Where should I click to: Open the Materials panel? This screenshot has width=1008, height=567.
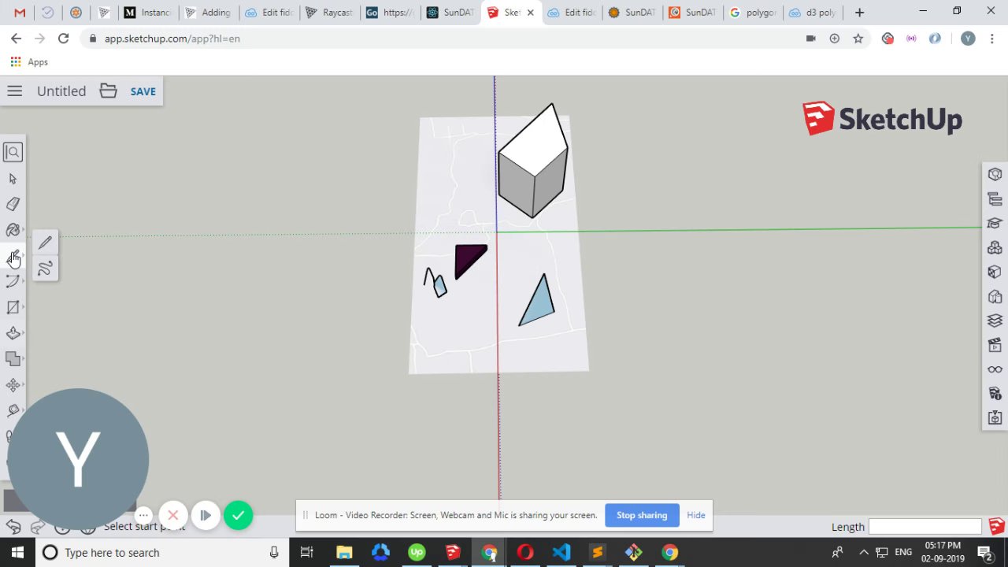coord(995,272)
